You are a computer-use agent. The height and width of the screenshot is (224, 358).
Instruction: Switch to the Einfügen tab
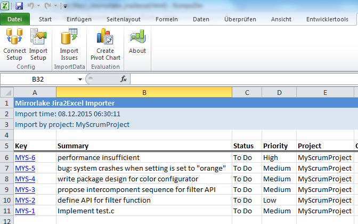79,19
